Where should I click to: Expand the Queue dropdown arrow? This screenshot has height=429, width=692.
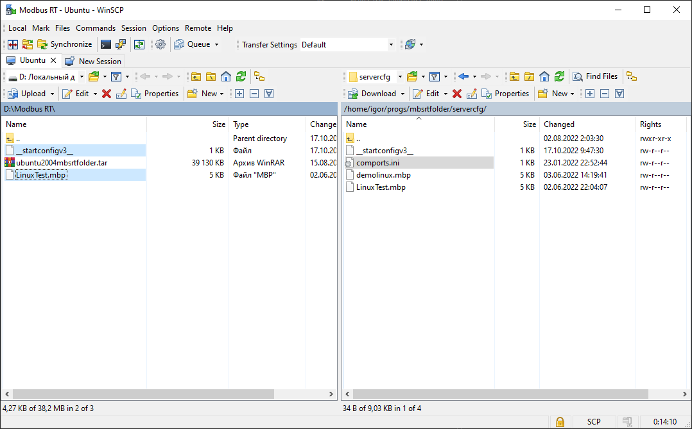point(216,45)
